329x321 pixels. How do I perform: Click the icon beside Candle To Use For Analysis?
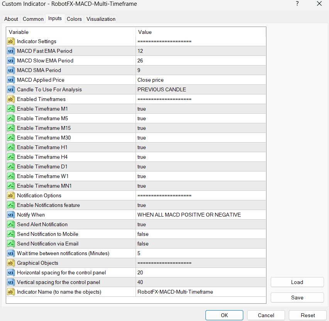(x=11, y=89)
